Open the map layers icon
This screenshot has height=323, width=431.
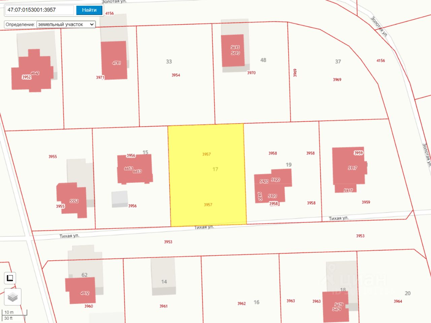click(x=13, y=297)
